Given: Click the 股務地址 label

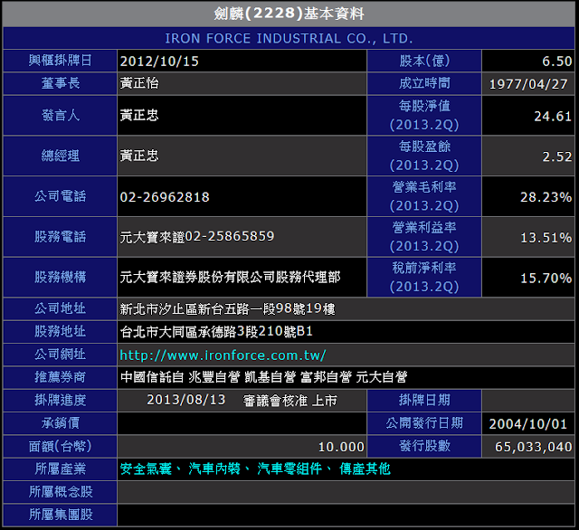Looking at the screenshot, I should point(61,332).
